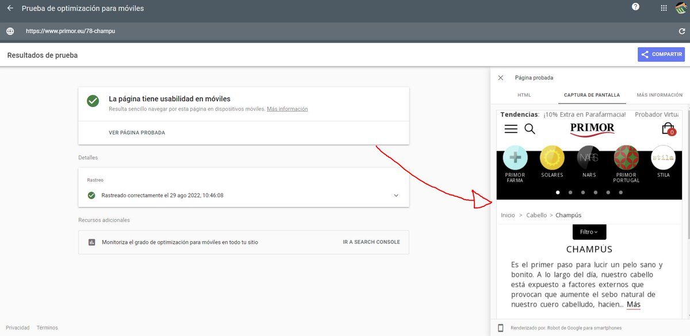The width and height of the screenshot is (690, 336).
Task: Open the Más información link
Action: click(x=287, y=109)
